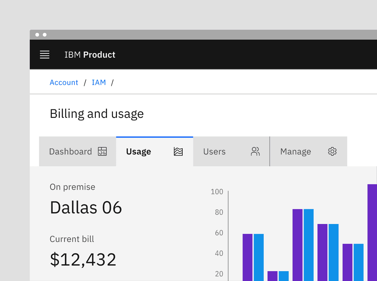Select the Dallas 06 location text
377x281 pixels.
click(x=86, y=208)
